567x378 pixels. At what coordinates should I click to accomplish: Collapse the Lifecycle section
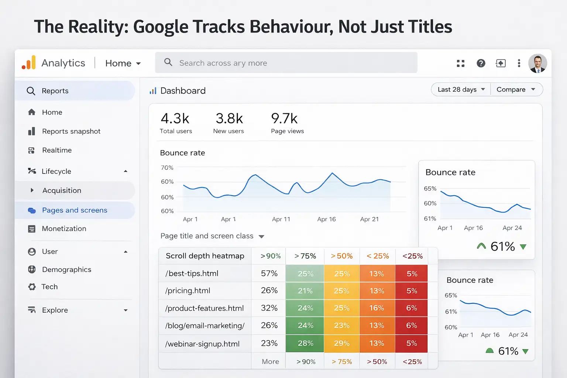(126, 171)
